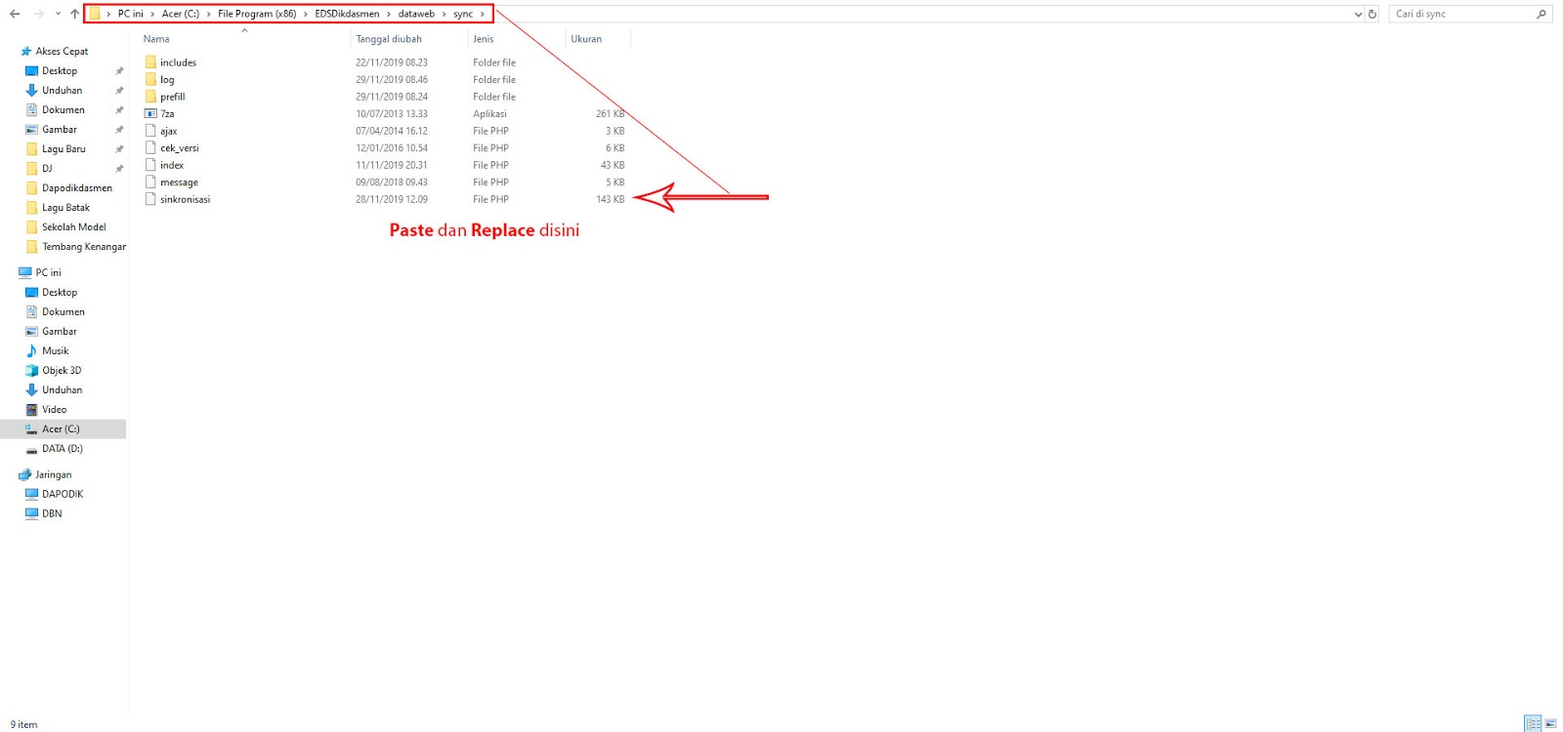Select the DATA (D:) drive
The image size is (1563, 732).
[62, 448]
